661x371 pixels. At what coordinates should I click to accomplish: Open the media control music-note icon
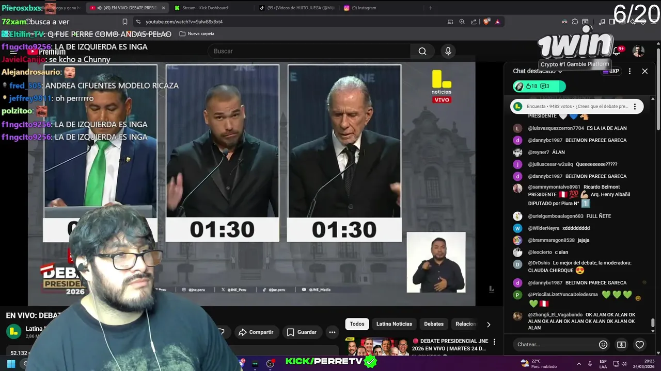(x=602, y=22)
